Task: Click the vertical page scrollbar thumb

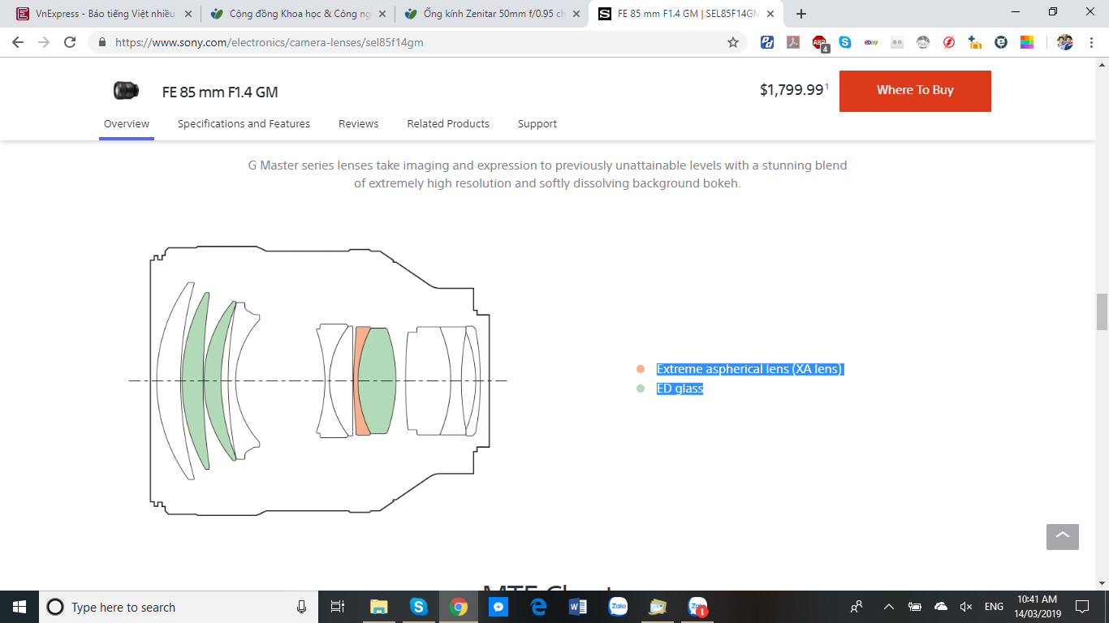Action: click(1102, 311)
